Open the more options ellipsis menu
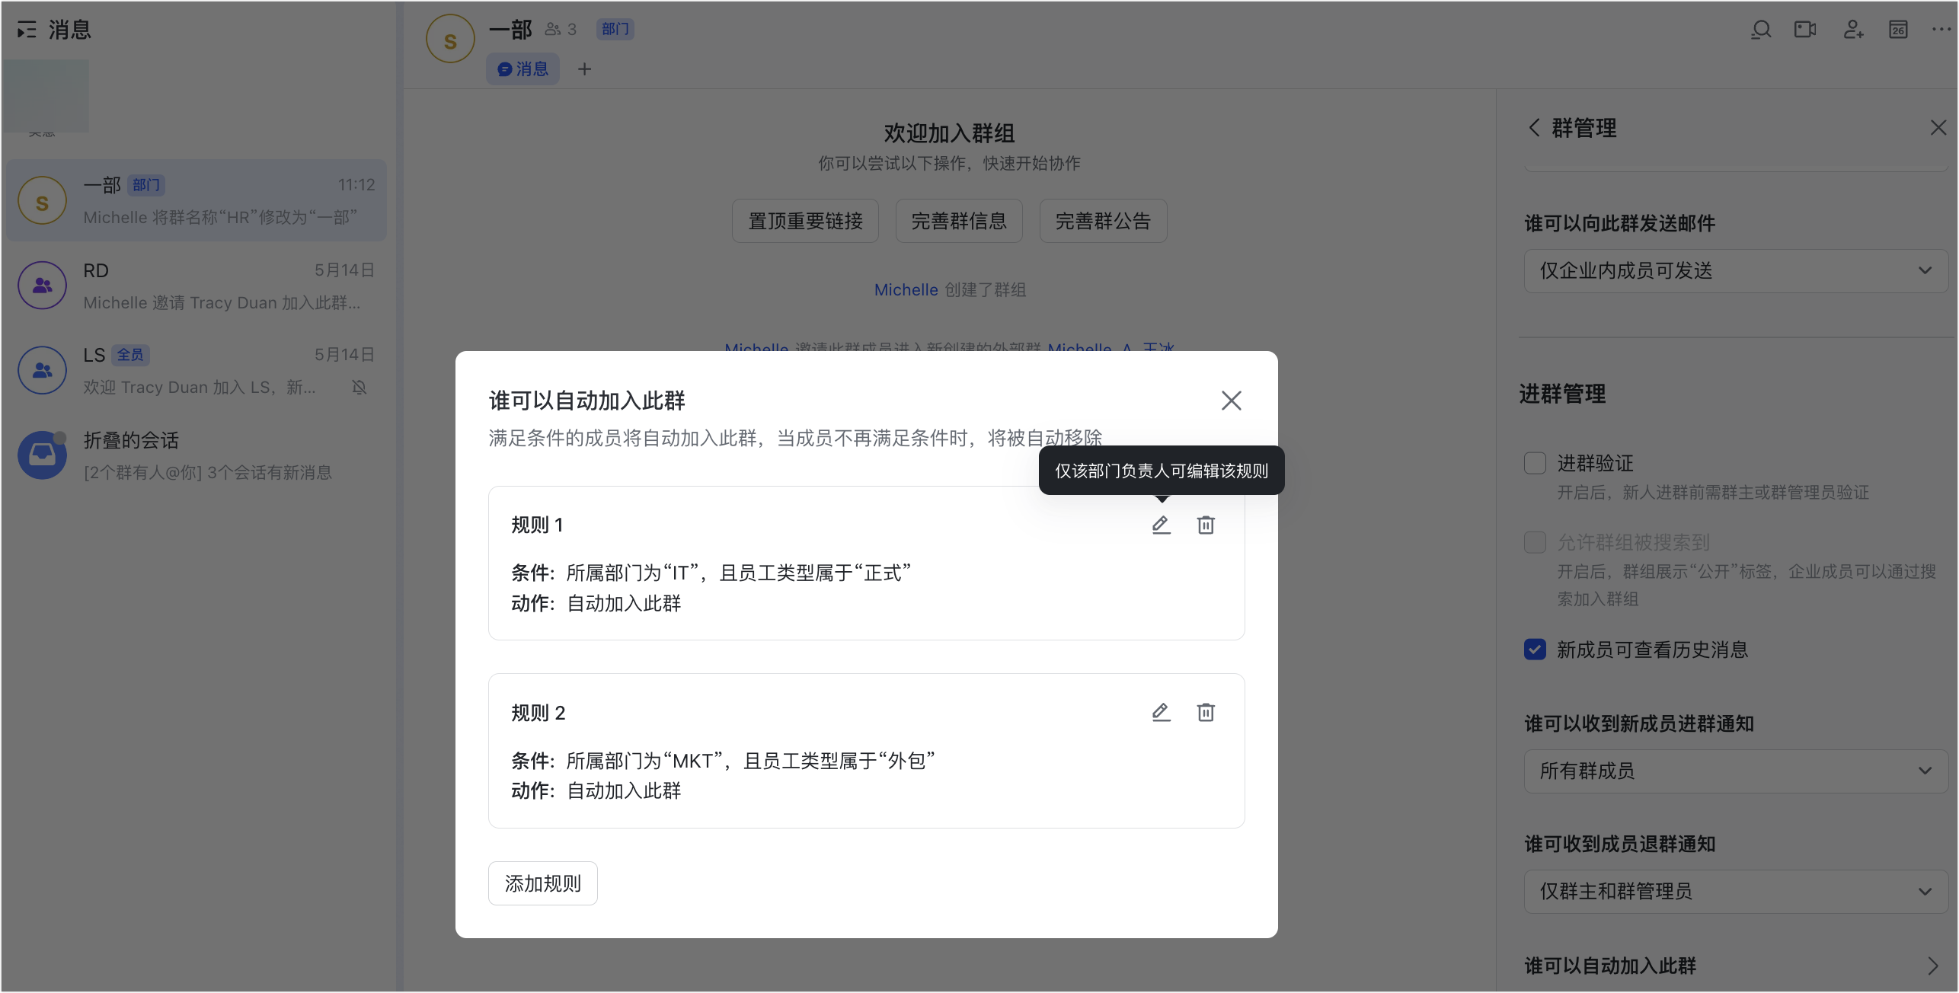Viewport: 1959px width, 993px height. click(1941, 30)
